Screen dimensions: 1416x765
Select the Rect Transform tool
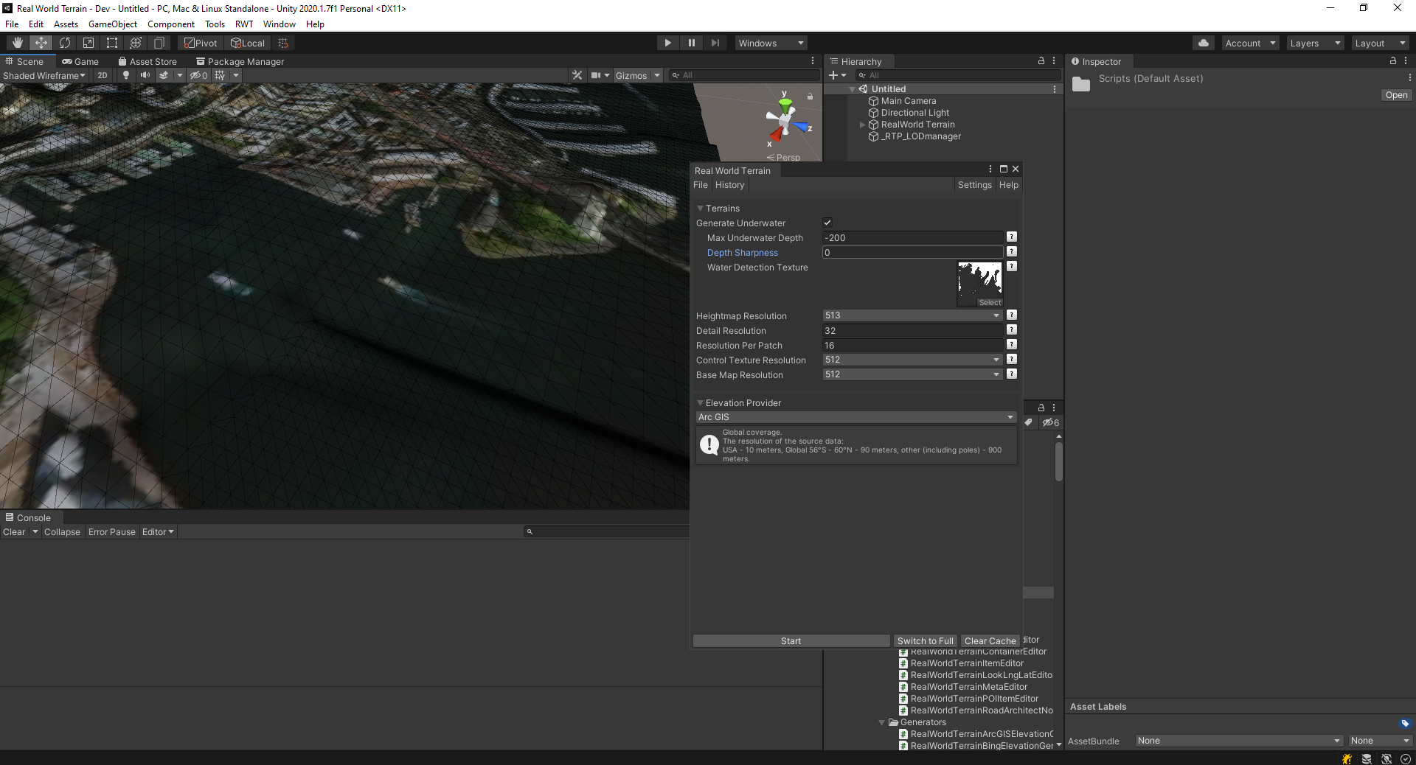coord(112,43)
